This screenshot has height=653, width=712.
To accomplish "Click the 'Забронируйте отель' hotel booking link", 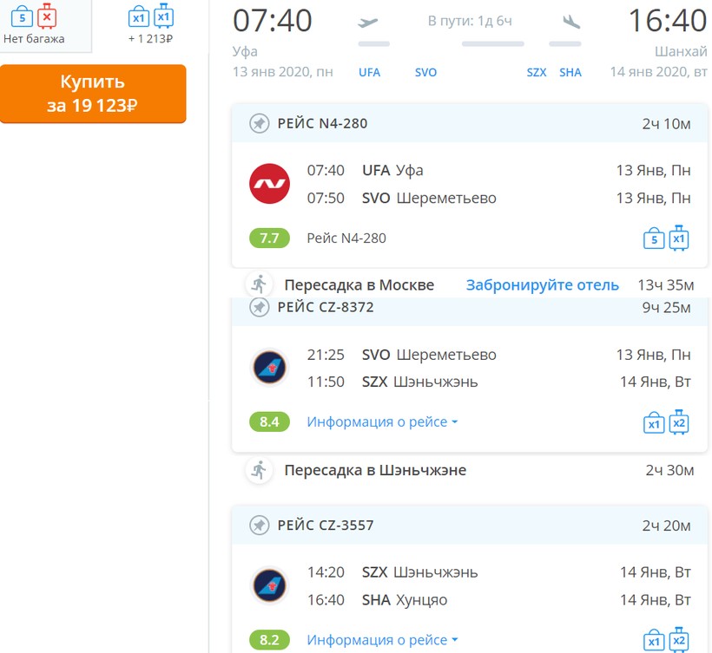I will pyautogui.click(x=542, y=284).
